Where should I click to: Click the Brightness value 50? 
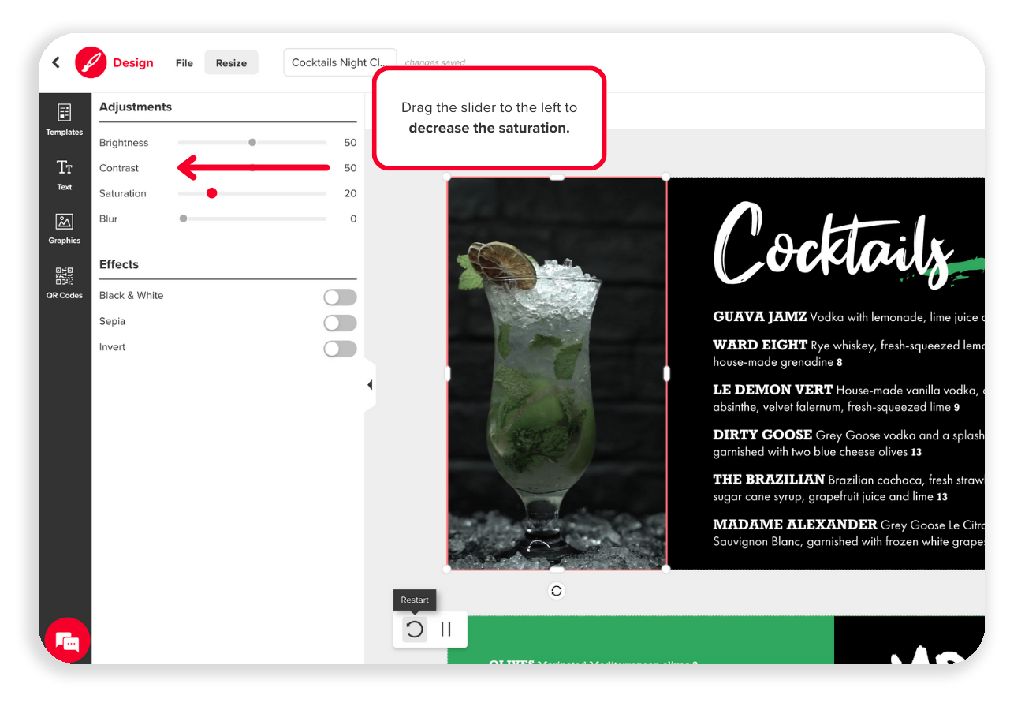tap(350, 143)
